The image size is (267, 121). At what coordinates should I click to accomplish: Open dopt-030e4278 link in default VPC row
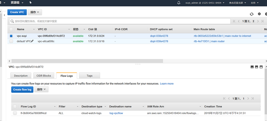tap(159, 41)
